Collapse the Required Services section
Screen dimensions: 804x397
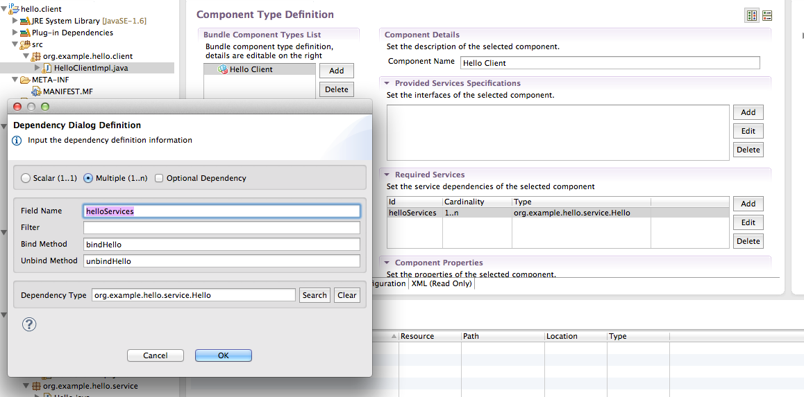point(387,175)
